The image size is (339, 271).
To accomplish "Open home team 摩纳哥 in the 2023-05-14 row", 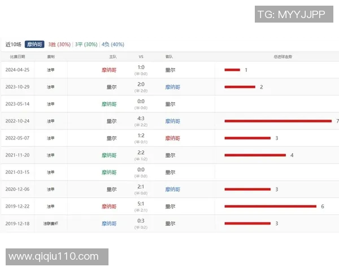I will (x=109, y=104).
